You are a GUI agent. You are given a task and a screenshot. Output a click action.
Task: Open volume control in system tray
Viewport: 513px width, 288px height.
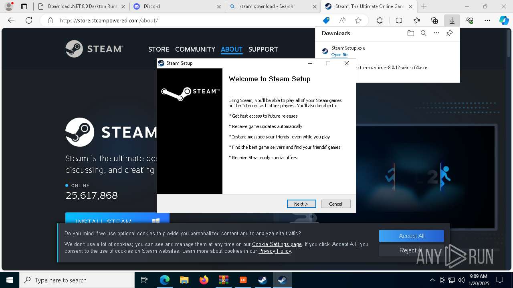[461, 280]
